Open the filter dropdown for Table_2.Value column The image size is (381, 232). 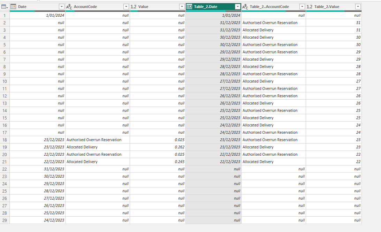(358, 7)
